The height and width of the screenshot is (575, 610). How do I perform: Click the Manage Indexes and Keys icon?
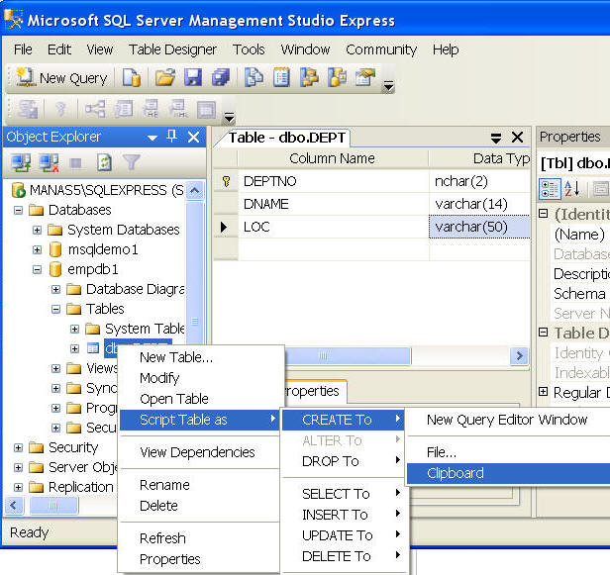(x=124, y=109)
